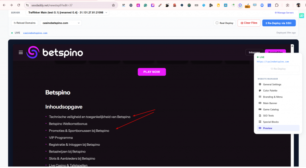
Task: Click 'Betspino Welkomstbonus' contents link
Action: tap(68, 124)
